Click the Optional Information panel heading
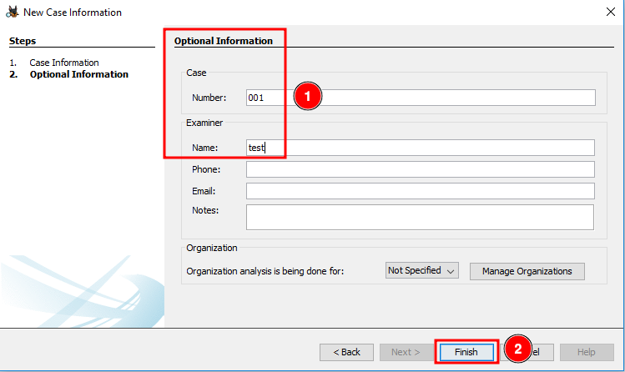 (223, 41)
